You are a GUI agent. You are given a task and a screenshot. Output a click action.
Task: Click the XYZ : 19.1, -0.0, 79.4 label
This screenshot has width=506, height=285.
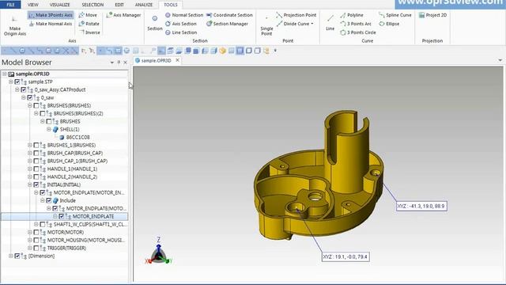coord(346,256)
